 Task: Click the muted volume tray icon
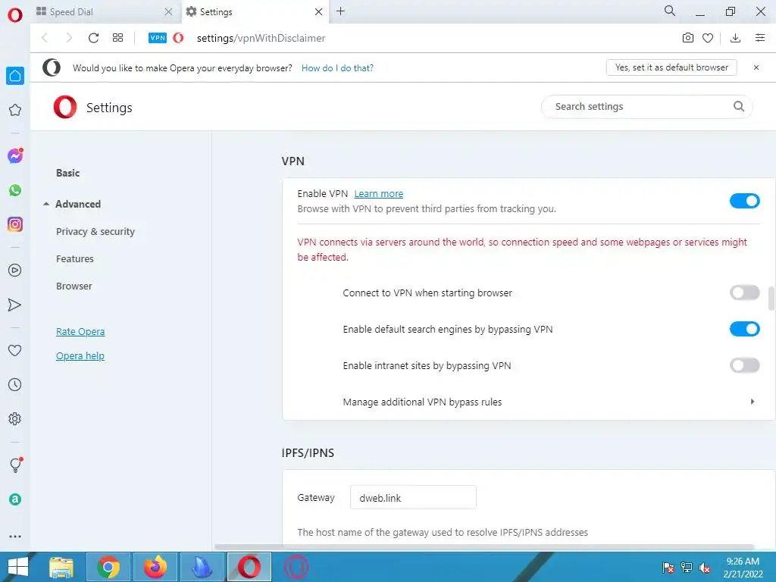[x=704, y=568]
